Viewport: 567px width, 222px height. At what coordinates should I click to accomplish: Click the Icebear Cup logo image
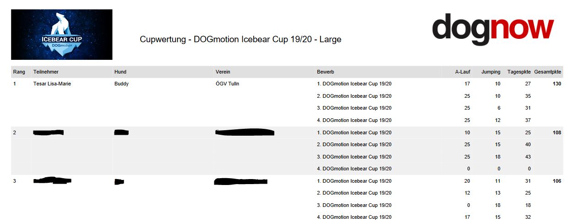coord(62,35)
